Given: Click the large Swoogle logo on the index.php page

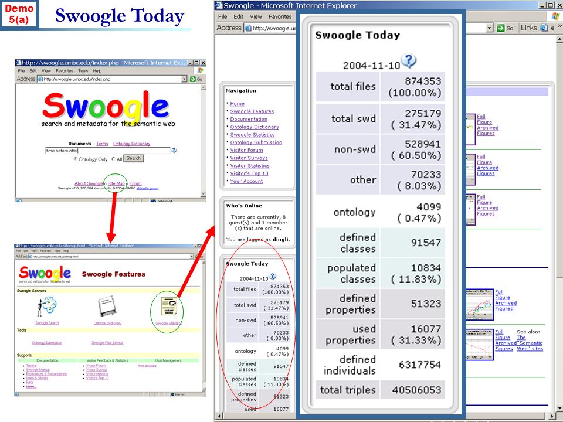Looking at the screenshot, I should (106, 105).
